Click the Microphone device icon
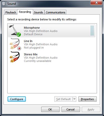The image size is (104, 116). pyautogui.click(x=15, y=30)
